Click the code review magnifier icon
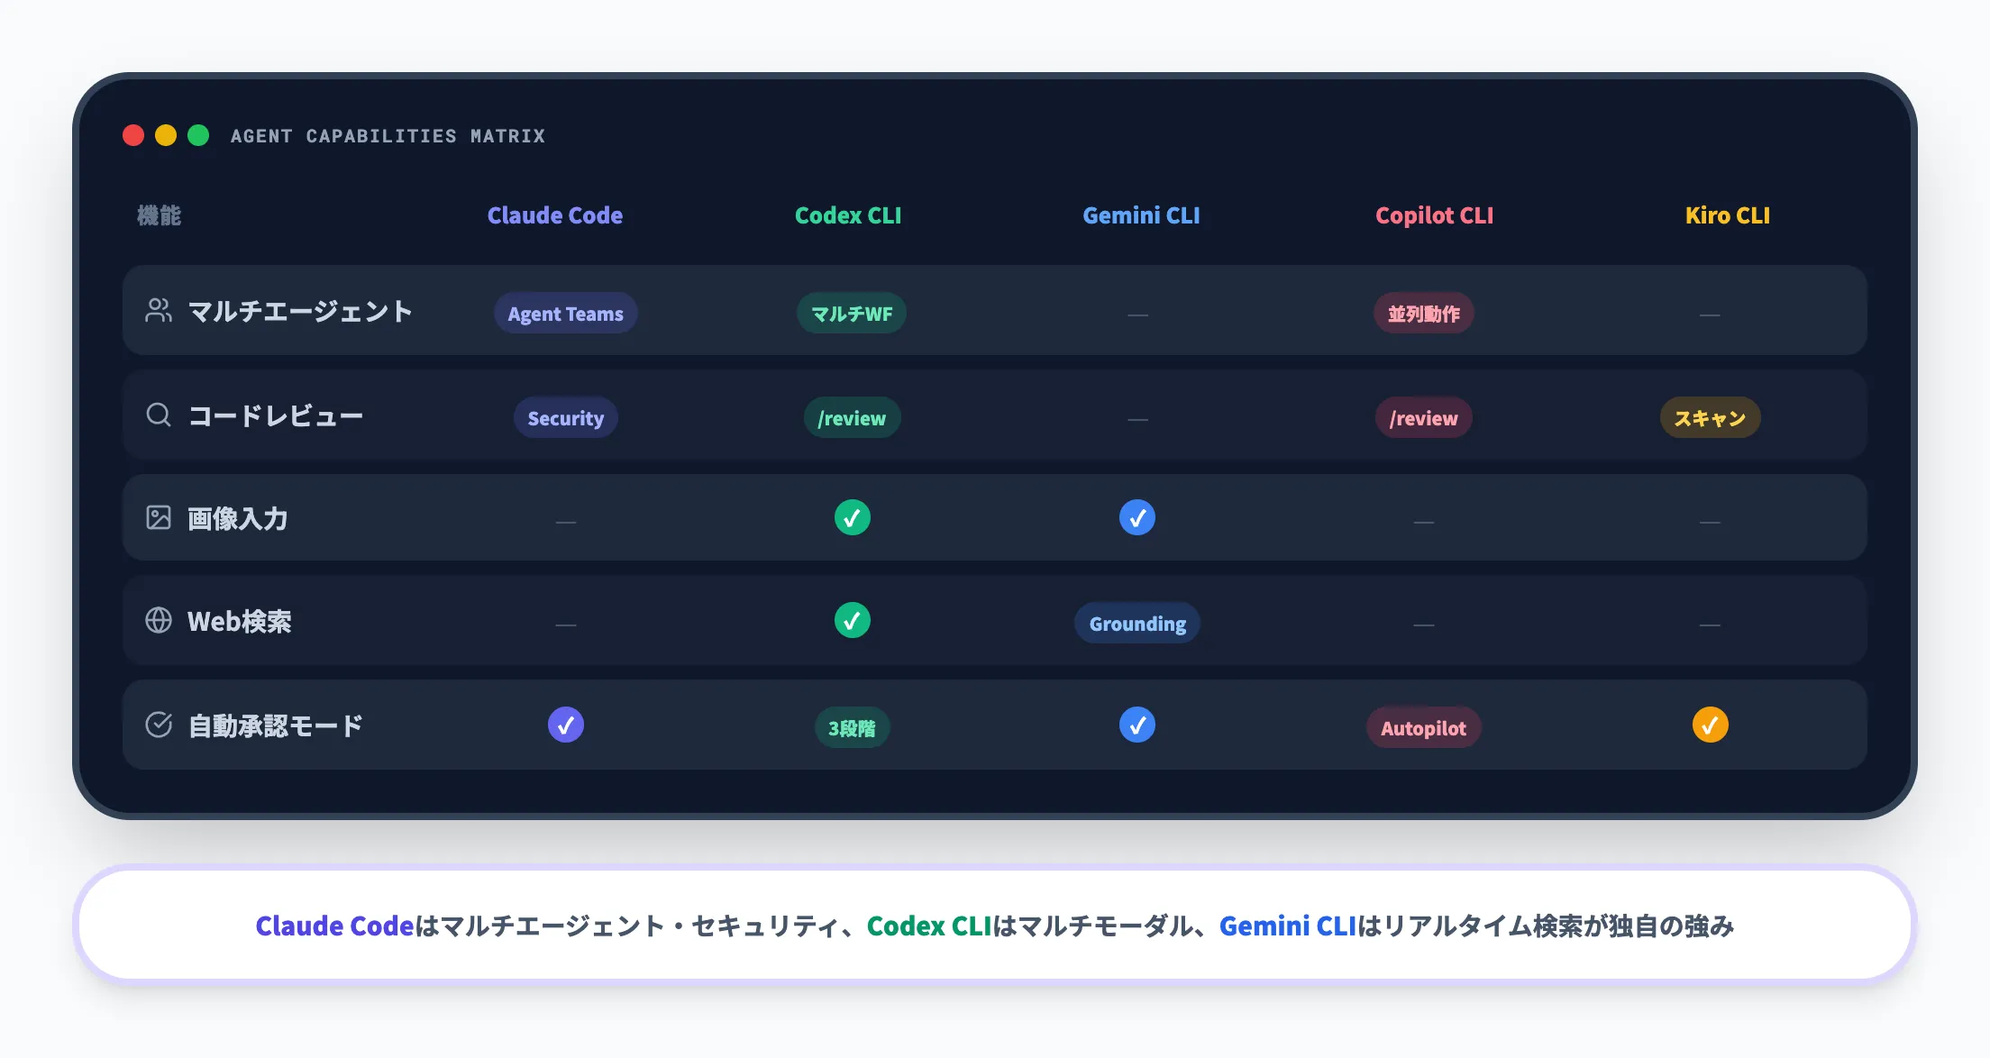Image resolution: width=1990 pixels, height=1058 pixels. pyautogui.click(x=159, y=415)
